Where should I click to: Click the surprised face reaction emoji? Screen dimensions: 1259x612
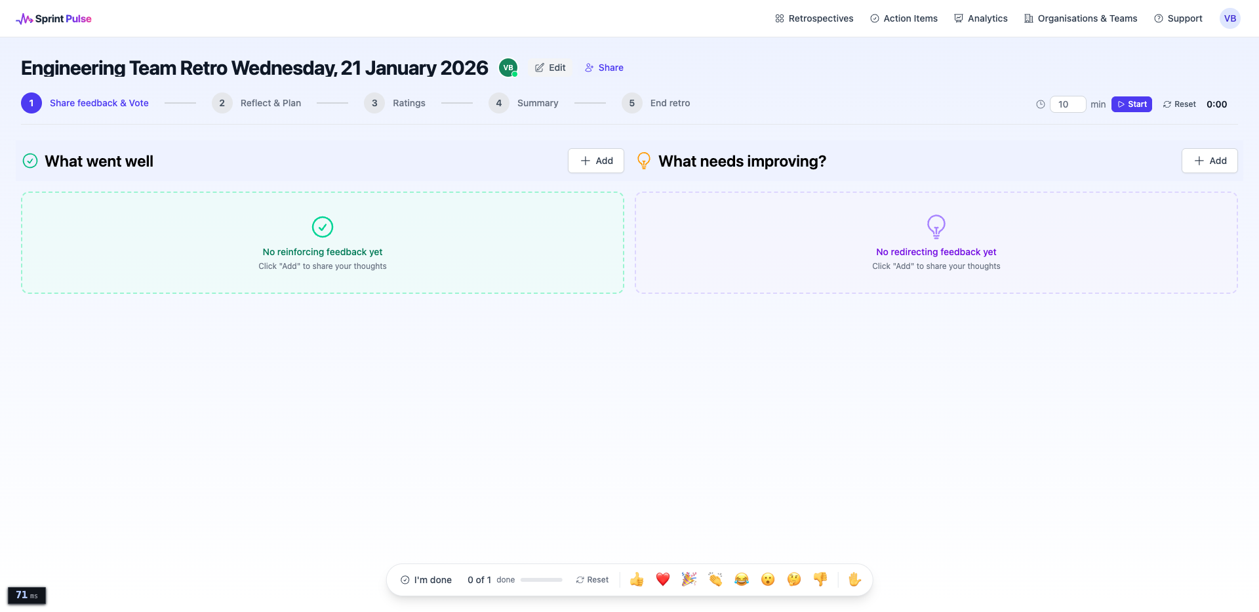767,579
